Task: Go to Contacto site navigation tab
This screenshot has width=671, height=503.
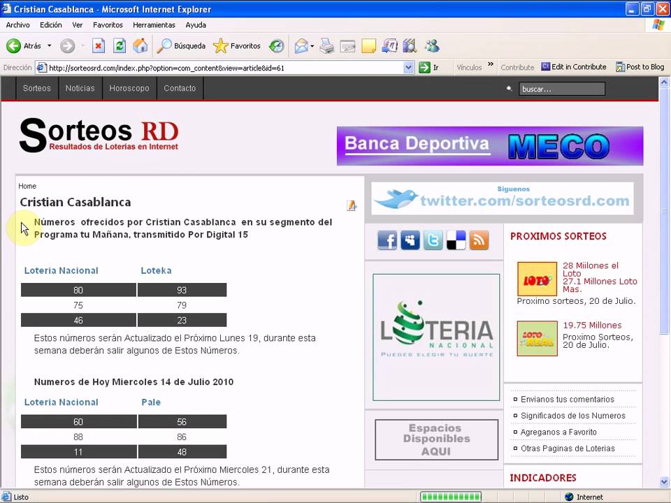Action: click(x=180, y=88)
